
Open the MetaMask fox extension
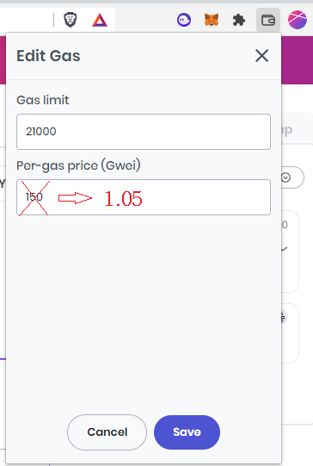pyautogui.click(x=212, y=20)
